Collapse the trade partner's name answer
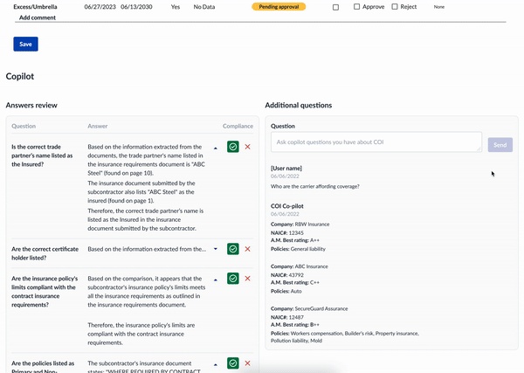The image size is (524, 373). (216, 148)
